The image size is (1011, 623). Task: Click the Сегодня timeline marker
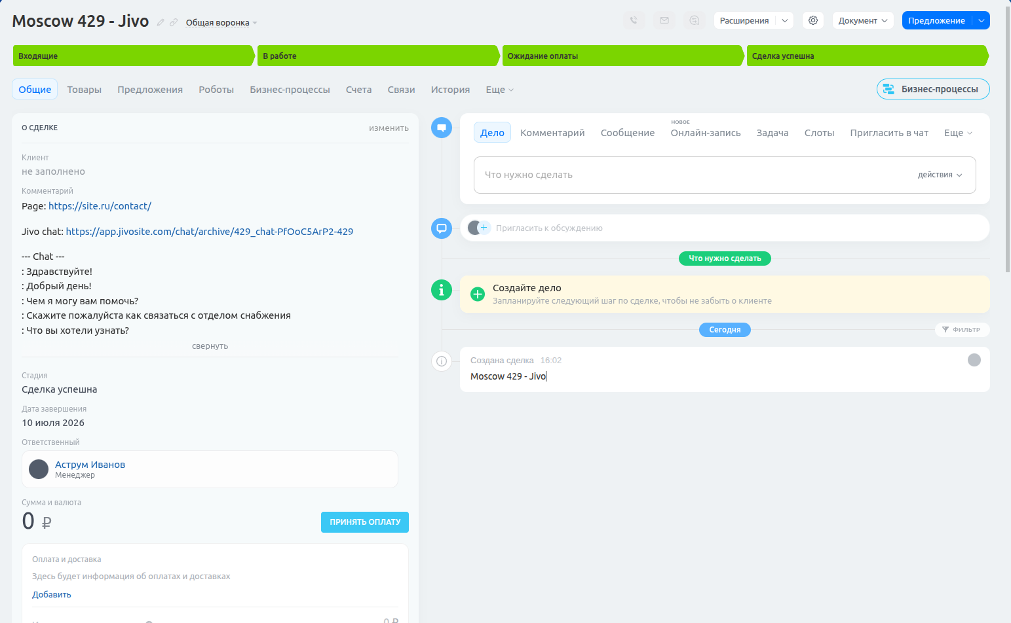pos(725,330)
